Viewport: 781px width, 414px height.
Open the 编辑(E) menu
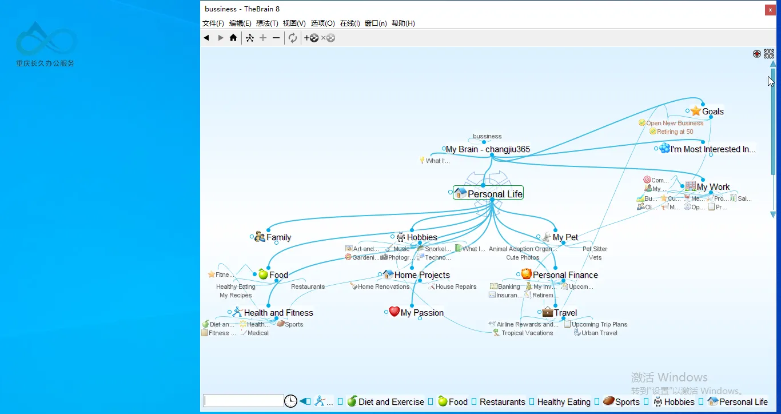pyautogui.click(x=240, y=23)
